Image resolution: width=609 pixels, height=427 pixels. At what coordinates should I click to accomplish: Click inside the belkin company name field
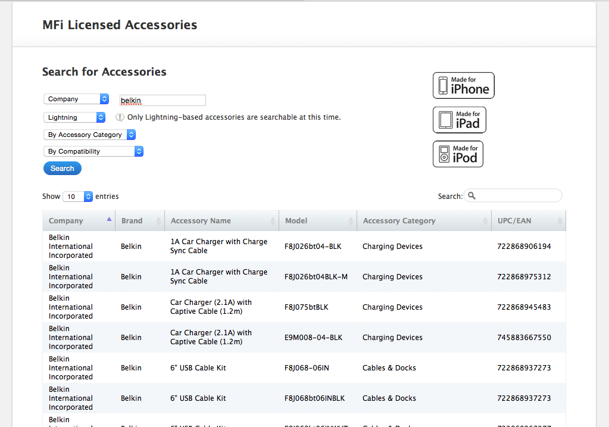[162, 100]
